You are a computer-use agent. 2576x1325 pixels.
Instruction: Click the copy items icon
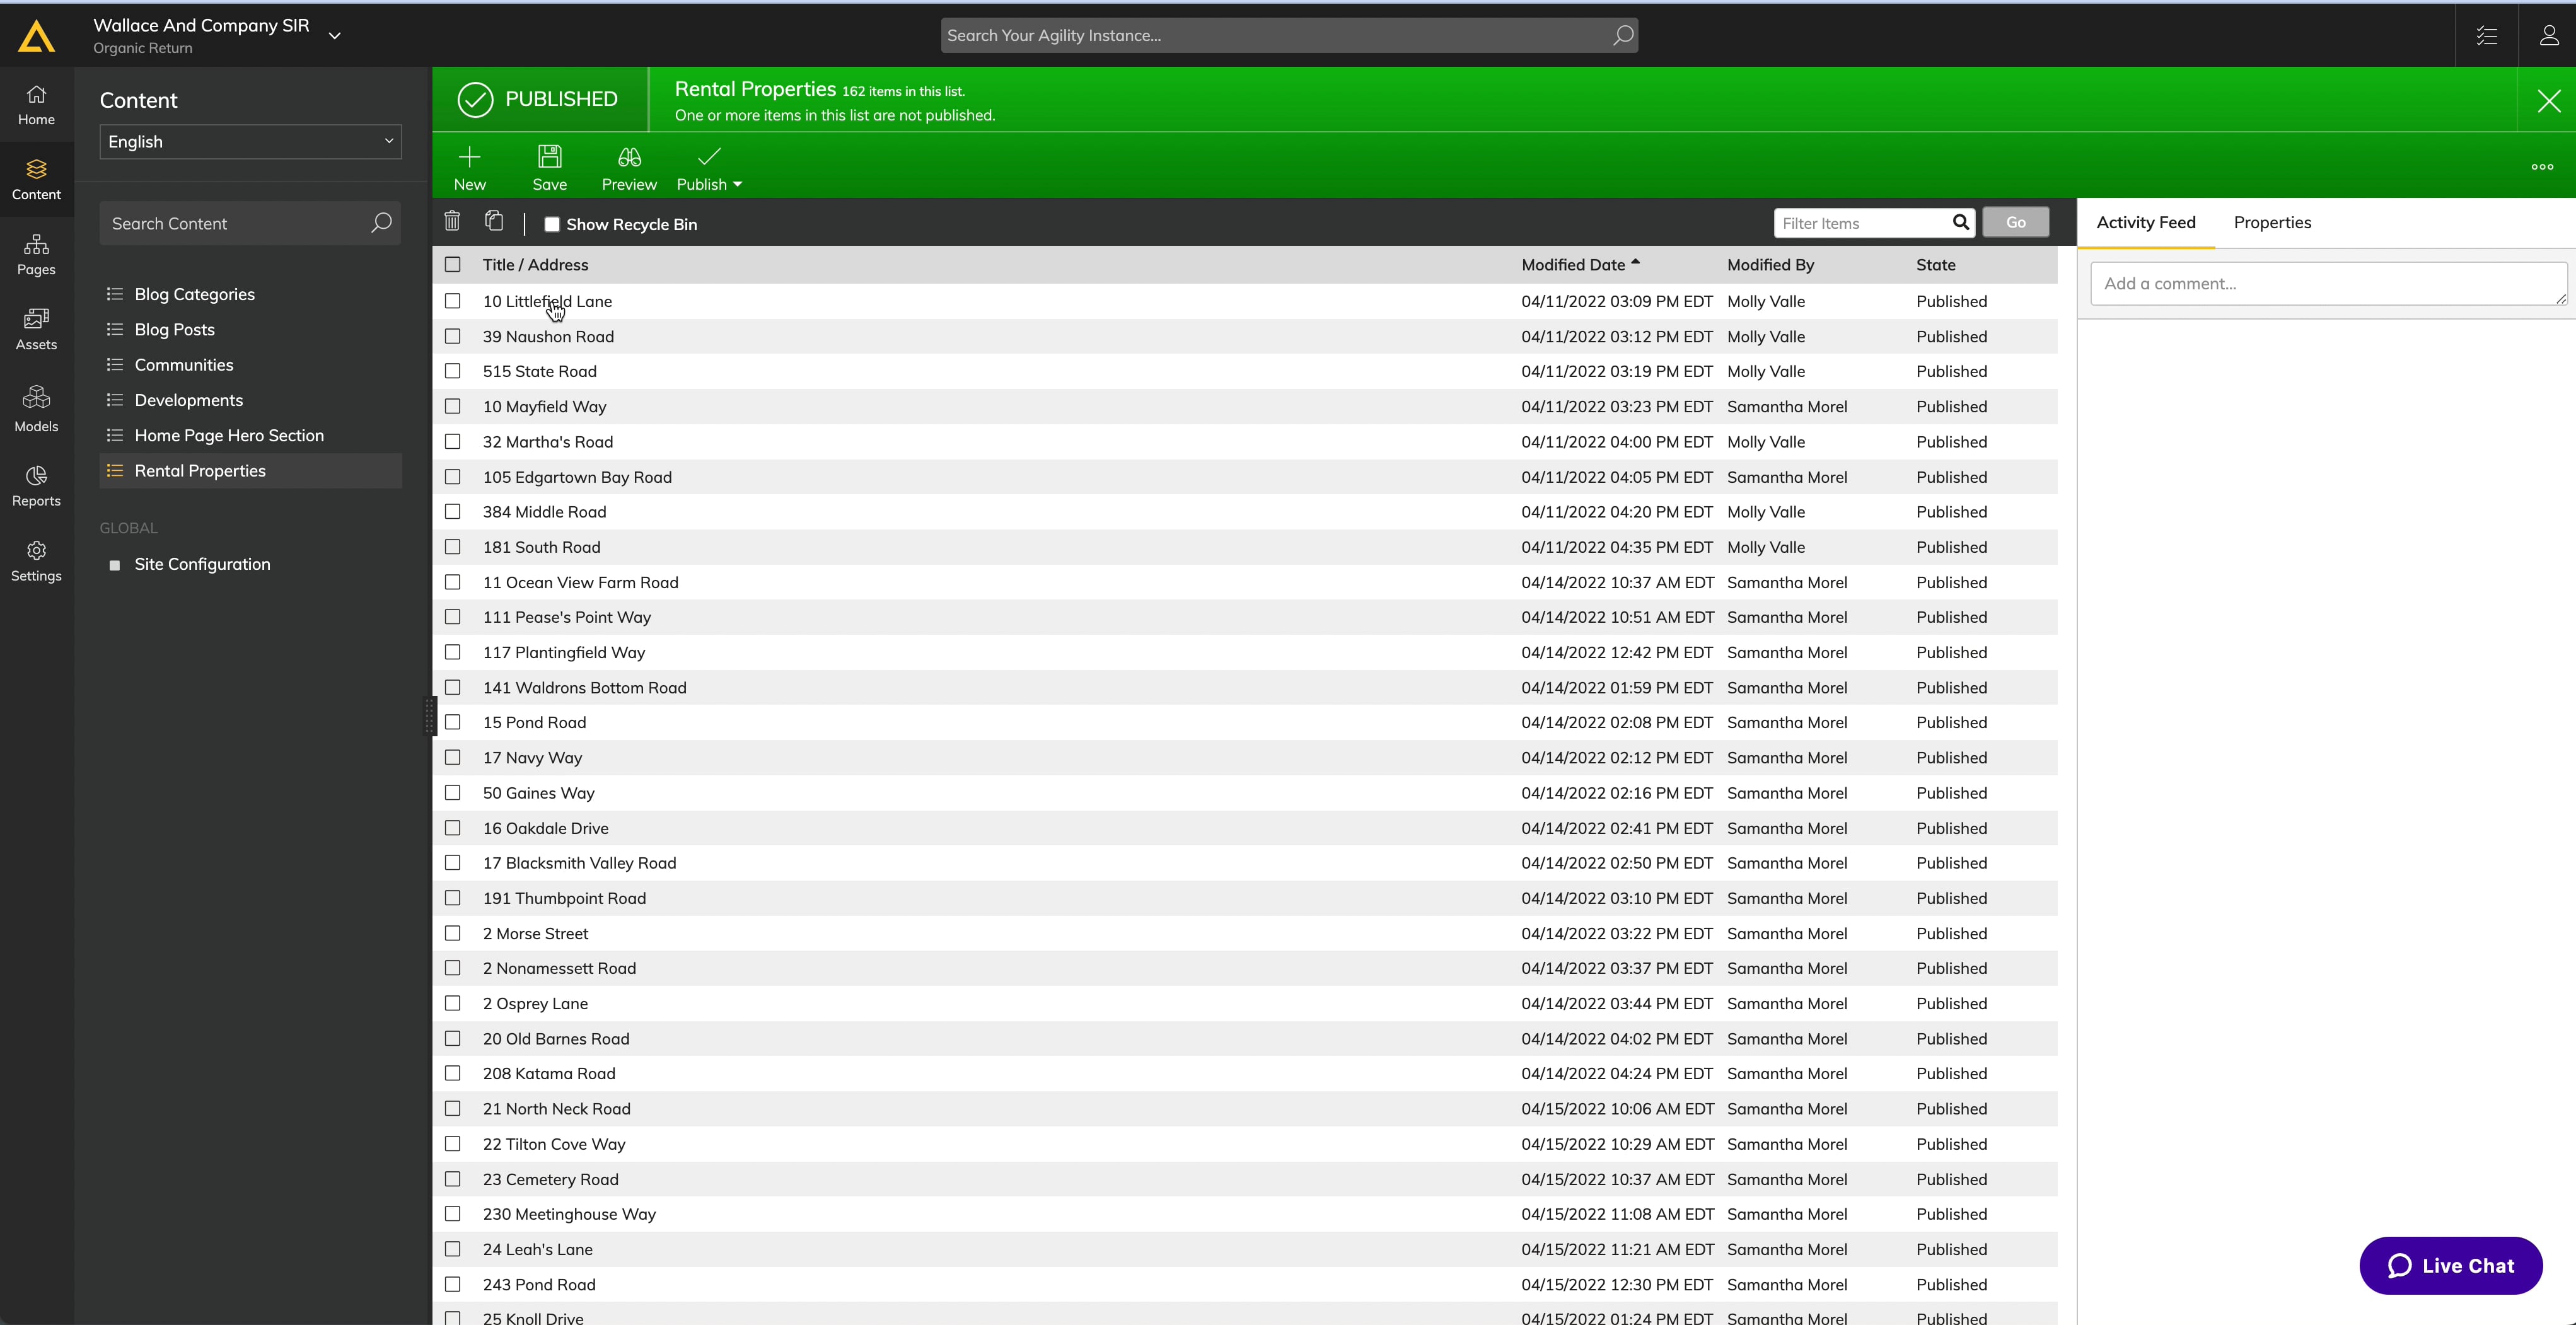[x=494, y=221]
